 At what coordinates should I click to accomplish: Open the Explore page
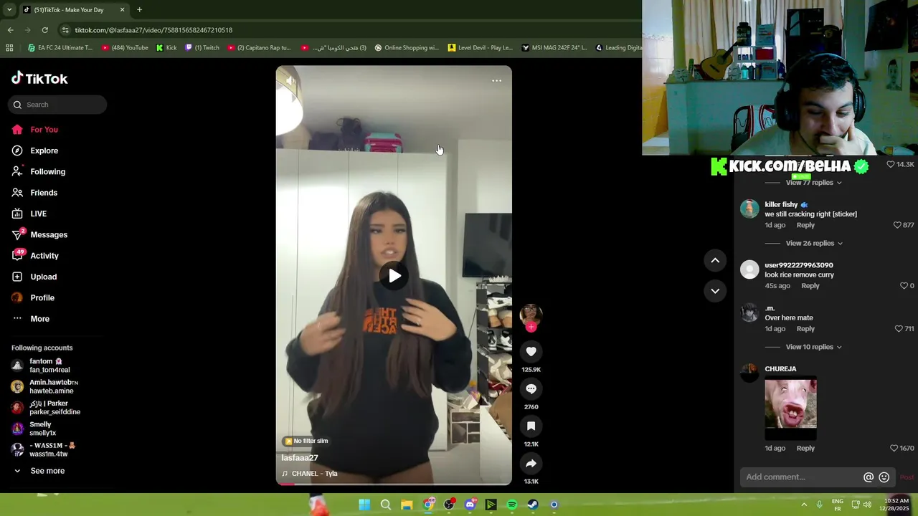(x=44, y=150)
